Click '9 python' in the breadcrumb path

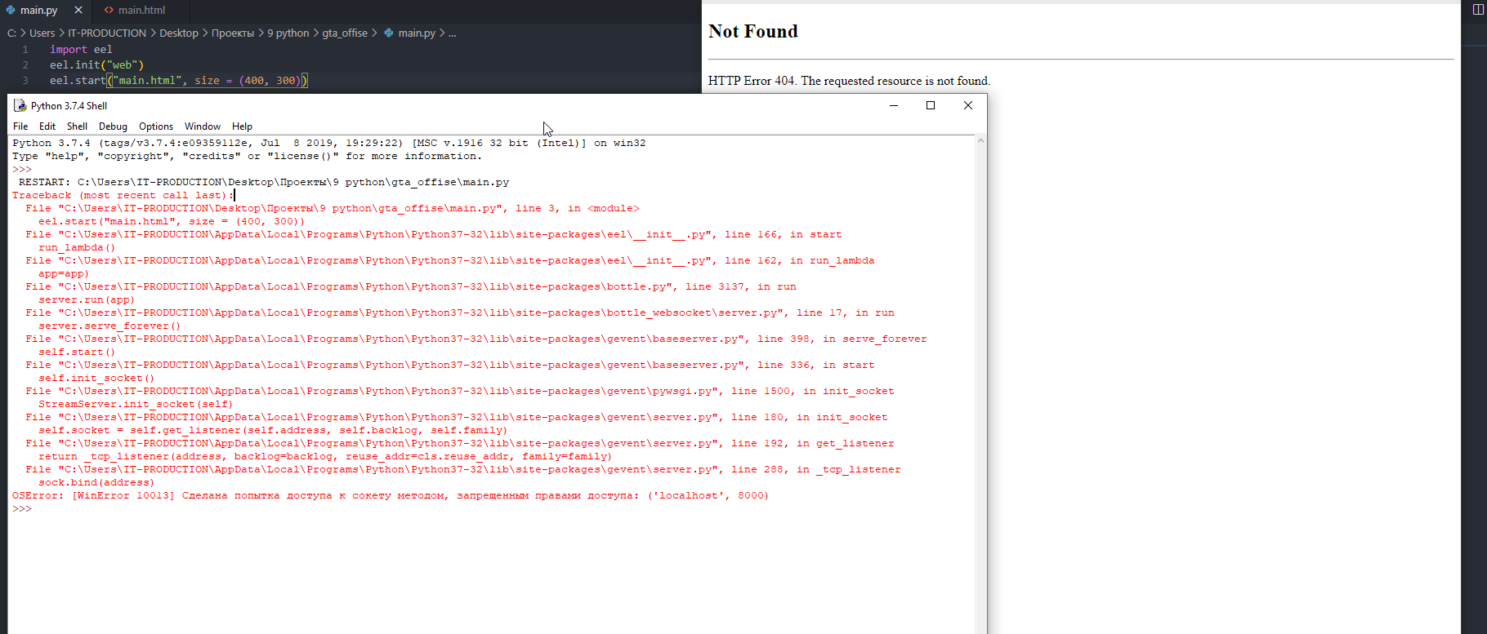click(x=288, y=33)
